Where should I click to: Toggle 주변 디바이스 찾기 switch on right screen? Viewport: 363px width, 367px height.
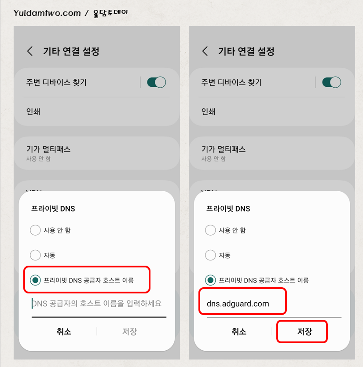(x=331, y=82)
